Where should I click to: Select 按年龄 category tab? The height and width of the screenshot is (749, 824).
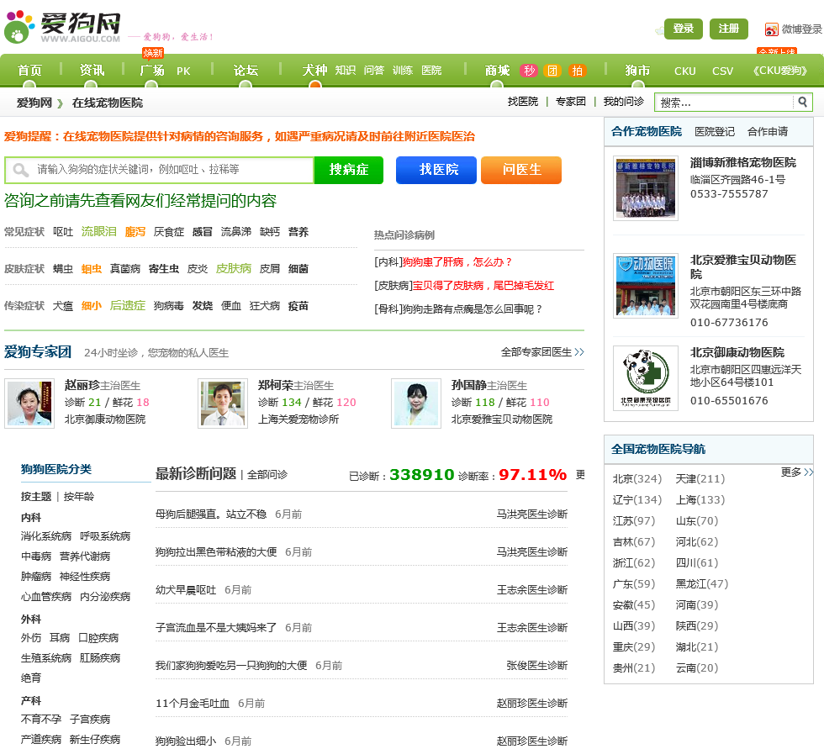(79, 496)
